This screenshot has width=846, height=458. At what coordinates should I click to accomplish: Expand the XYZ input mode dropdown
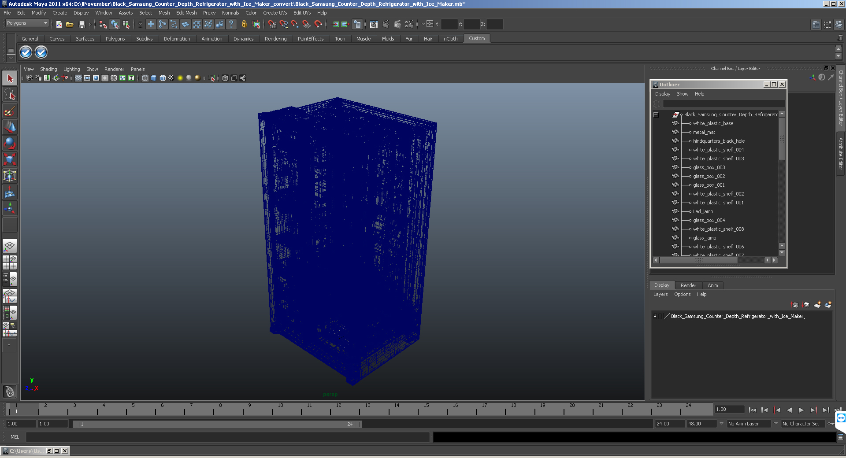(423, 24)
